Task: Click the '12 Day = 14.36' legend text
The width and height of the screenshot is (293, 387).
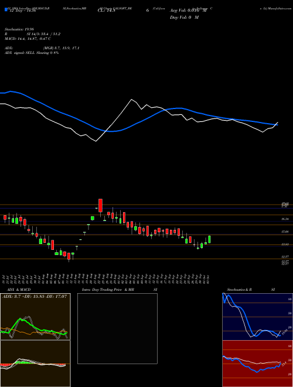Action: tap(22, 11)
